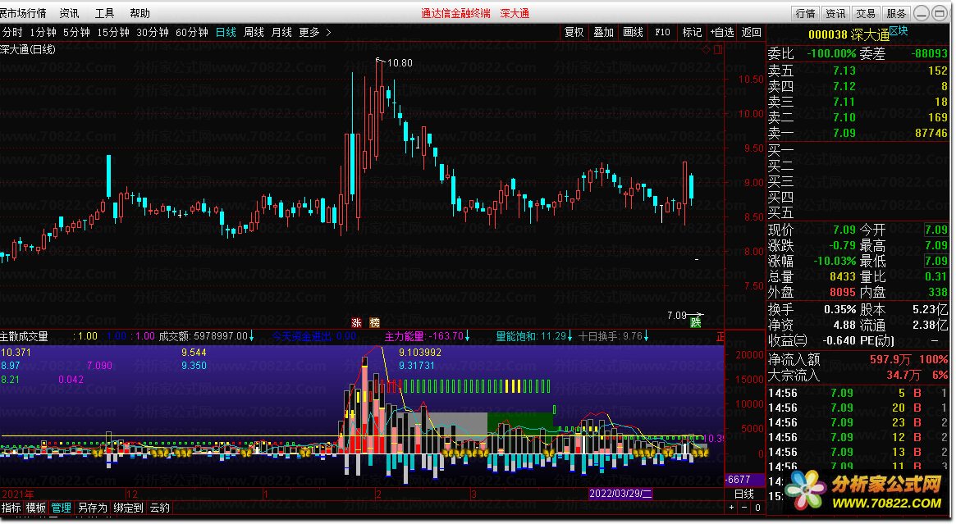Click the 日线 label beside the time axis

click(744, 494)
